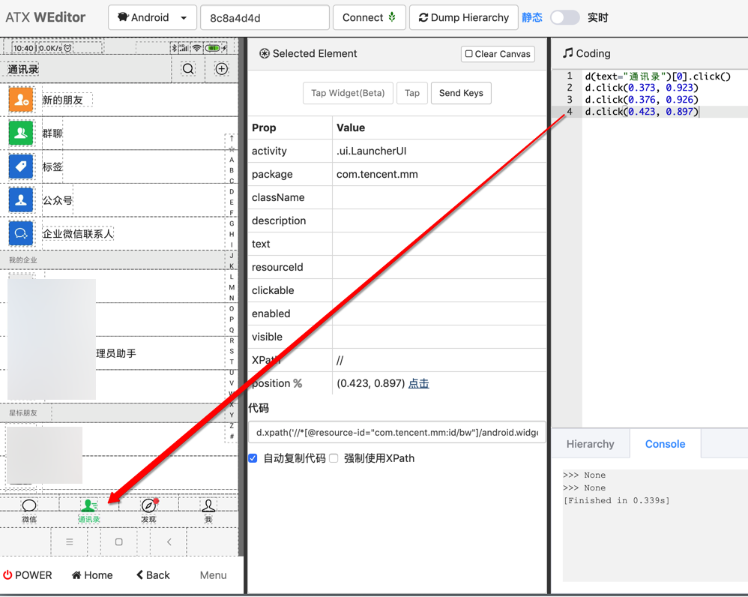This screenshot has height=597, width=748.
Task: Uncheck 自动复制代码 checkbox
Action: point(253,458)
